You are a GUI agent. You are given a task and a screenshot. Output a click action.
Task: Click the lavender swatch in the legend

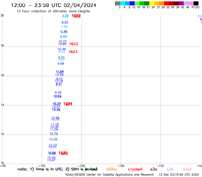pyautogui.click(x=186, y=3)
